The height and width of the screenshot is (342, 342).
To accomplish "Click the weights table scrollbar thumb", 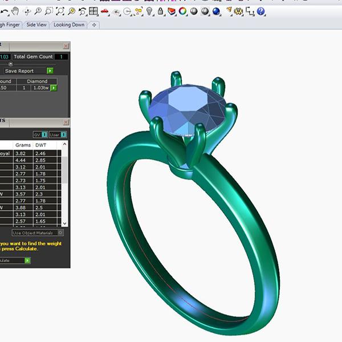I will click(64, 170).
